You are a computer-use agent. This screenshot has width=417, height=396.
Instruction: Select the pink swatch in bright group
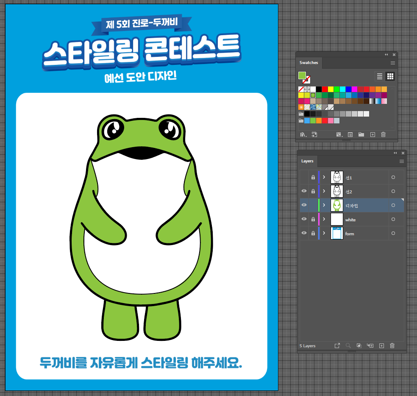pos(331,120)
